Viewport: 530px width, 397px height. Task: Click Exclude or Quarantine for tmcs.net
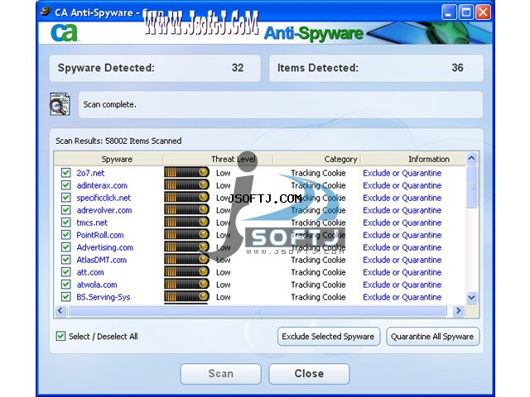tap(402, 222)
